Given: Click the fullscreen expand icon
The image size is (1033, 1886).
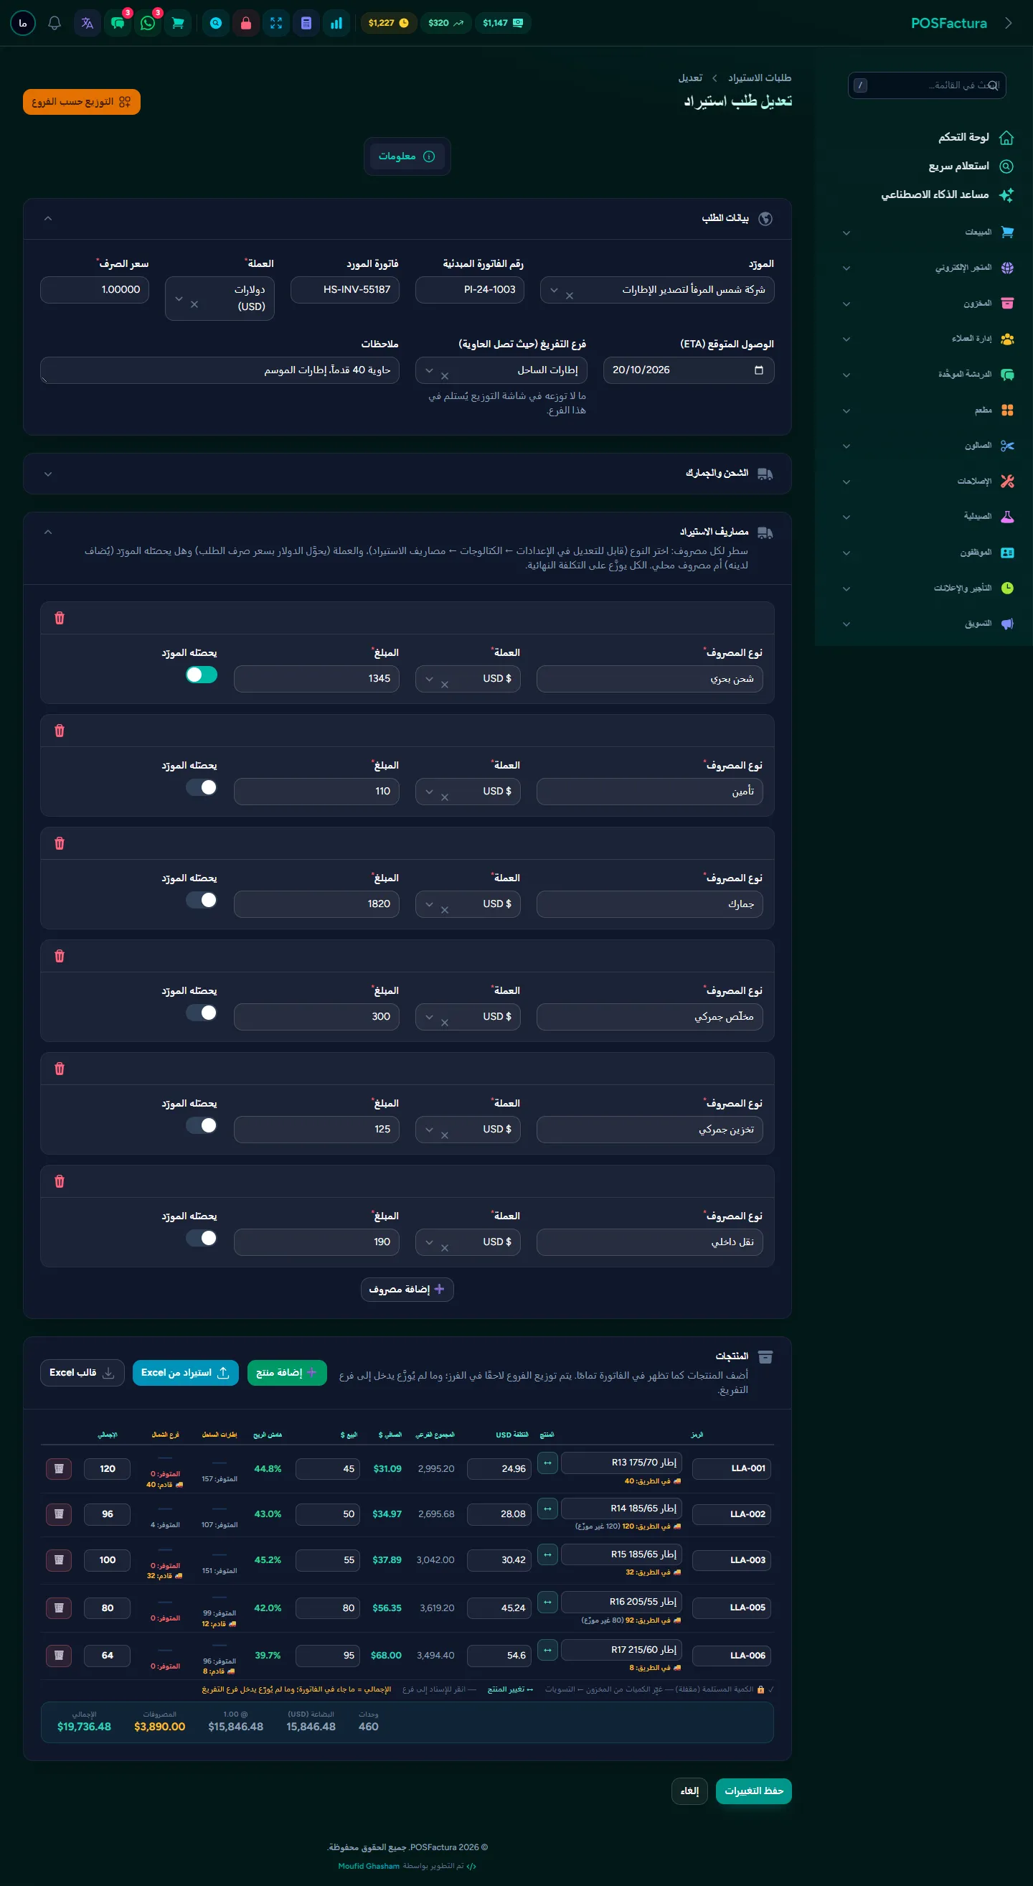Looking at the screenshot, I should (275, 23).
